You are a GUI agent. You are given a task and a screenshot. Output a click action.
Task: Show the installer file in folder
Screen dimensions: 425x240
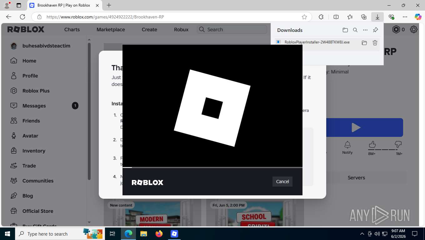[364, 43]
